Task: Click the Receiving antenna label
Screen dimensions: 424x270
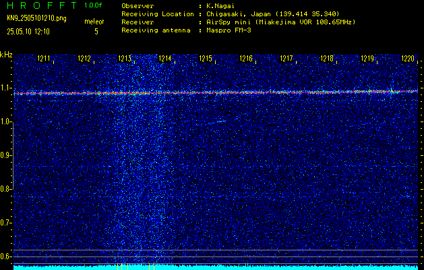Action: point(156,30)
